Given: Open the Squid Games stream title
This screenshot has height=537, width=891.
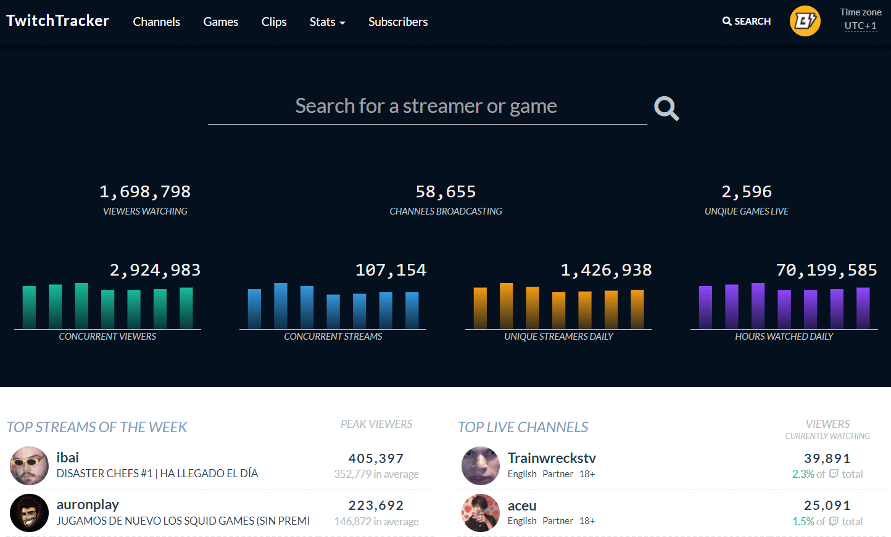Looking at the screenshot, I should coord(183,521).
